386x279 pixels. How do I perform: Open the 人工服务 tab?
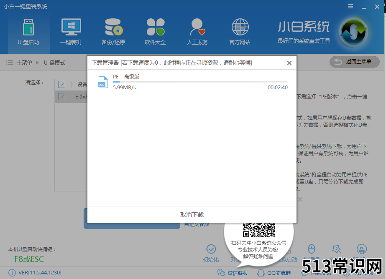197,32
